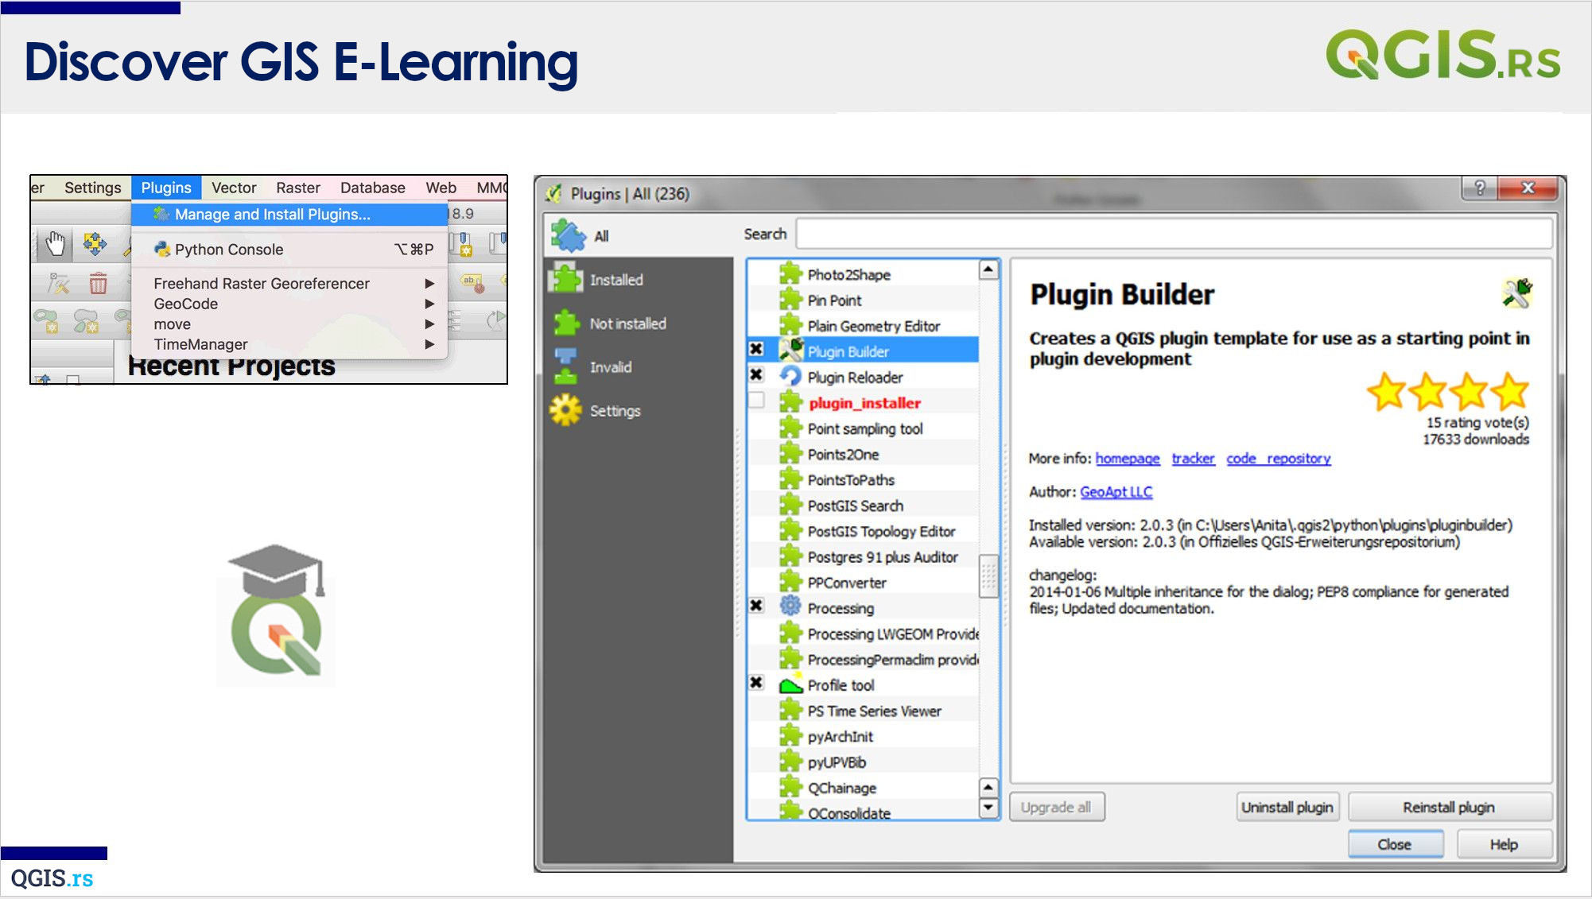The height and width of the screenshot is (899, 1592).
Task: Expand the TimeManager submenu arrow
Action: click(x=429, y=344)
